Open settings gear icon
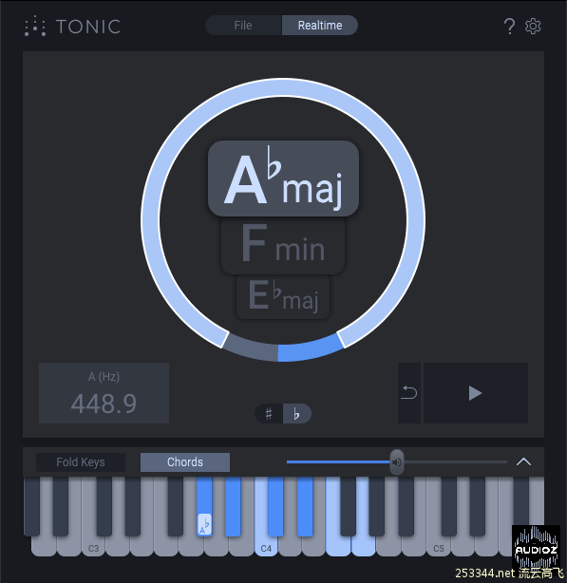This screenshot has width=567, height=583. 533,27
